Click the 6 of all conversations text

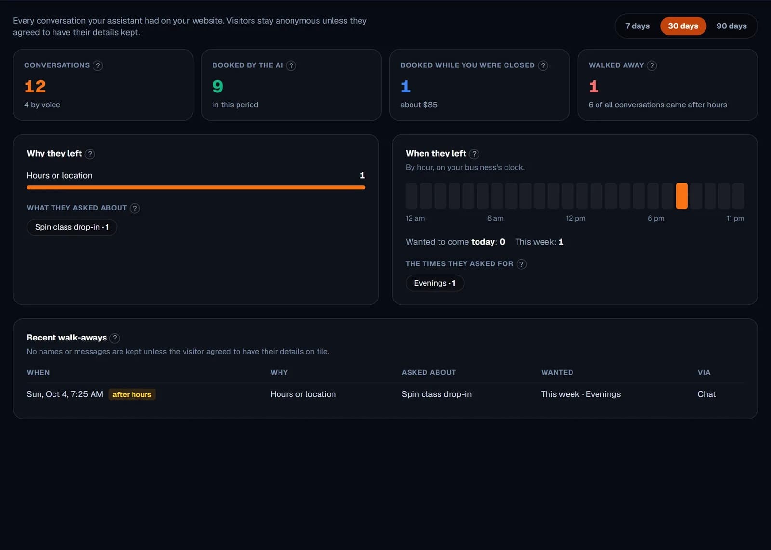[658, 105]
